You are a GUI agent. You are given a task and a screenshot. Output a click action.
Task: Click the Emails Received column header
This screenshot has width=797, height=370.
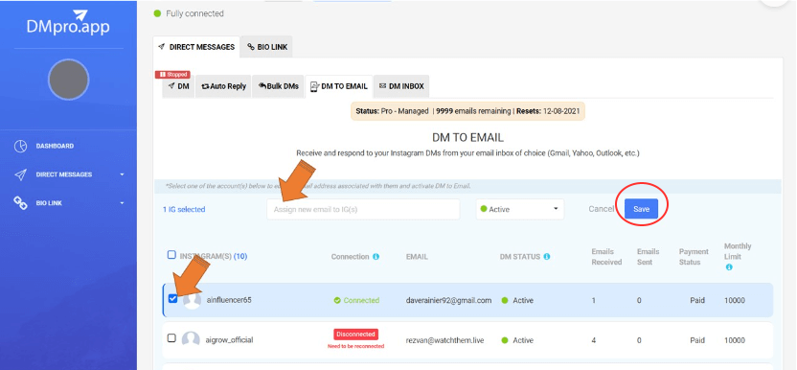click(606, 257)
